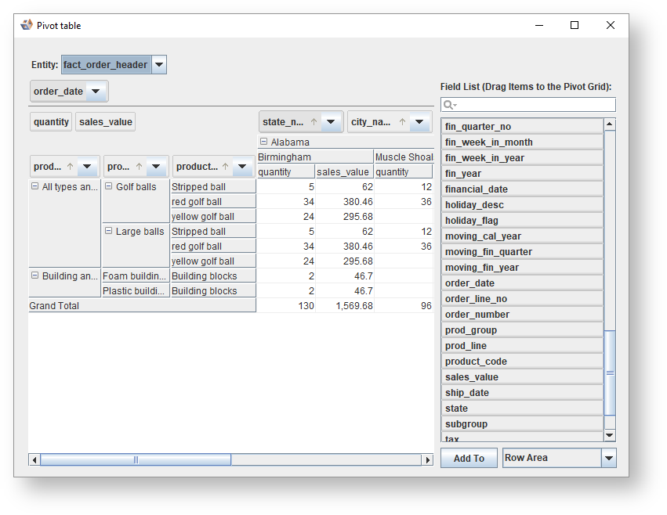Collapse the Golf balls row group
Image resolution: width=667 pixels, height=515 pixels.
point(108,187)
